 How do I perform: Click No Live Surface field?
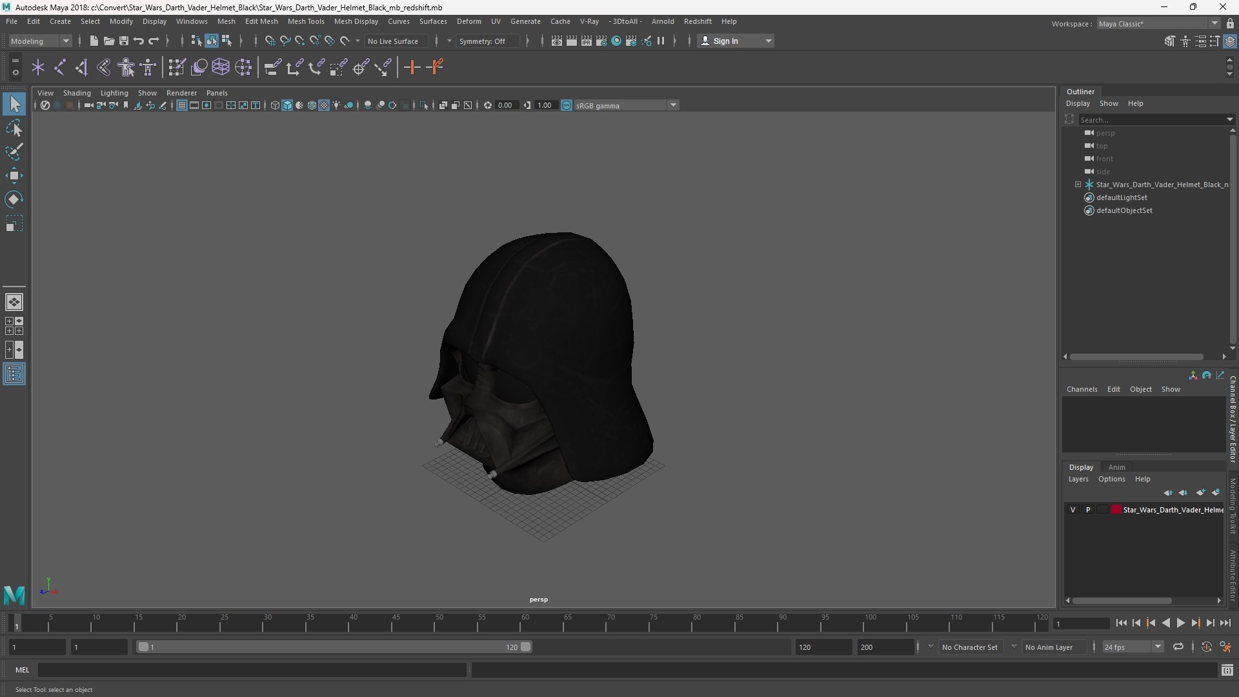point(396,41)
